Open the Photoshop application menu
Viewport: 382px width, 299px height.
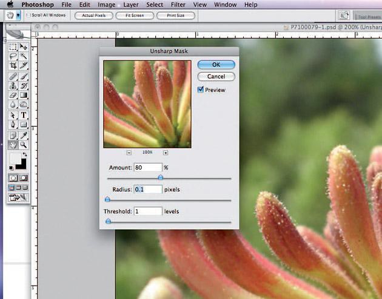(38, 5)
